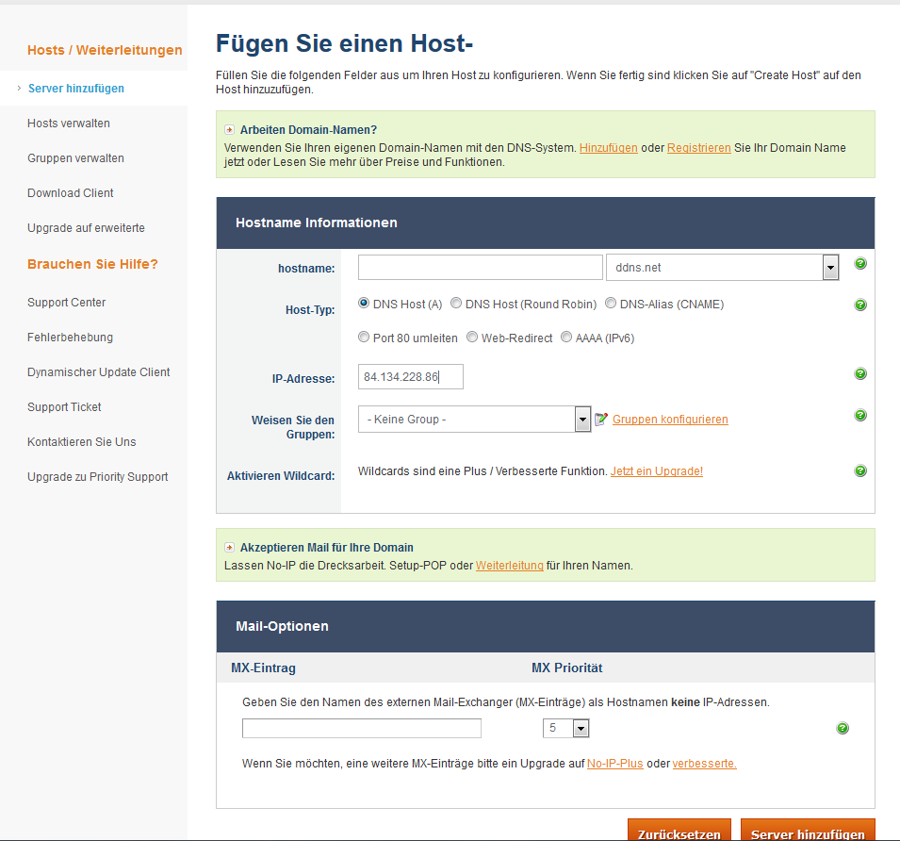Select the Web-Redirect radio option
This screenshot has width=900, height=841.
pos(472,338)
